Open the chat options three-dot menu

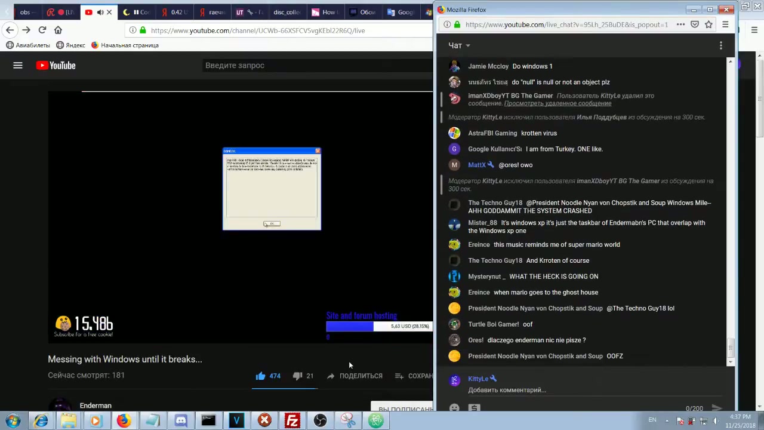point(720,45)
